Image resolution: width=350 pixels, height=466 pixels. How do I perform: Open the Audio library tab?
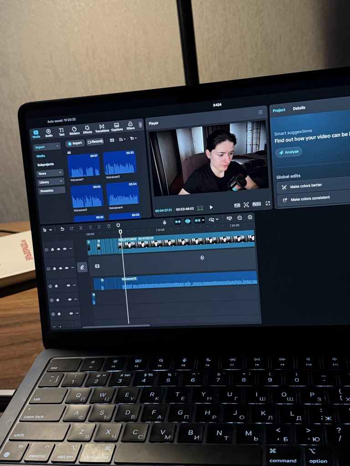coord(48,133)
